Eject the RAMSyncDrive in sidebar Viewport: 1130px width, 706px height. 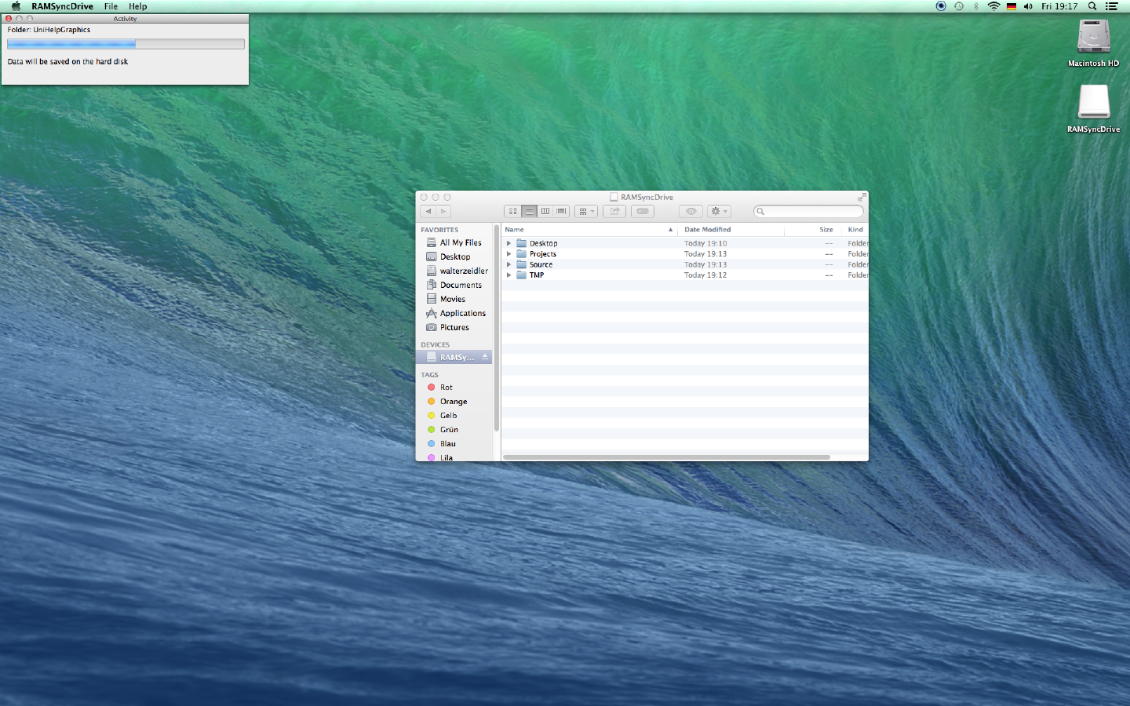pyautogui.click(x=485, y=357)
